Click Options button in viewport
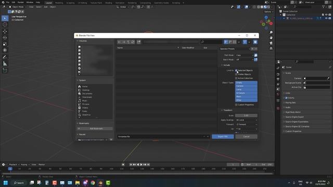Viewport: 333px width, 187px height. point(268,11)
